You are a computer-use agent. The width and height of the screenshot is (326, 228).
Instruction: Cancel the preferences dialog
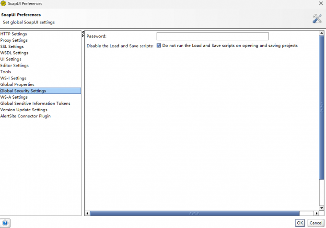(x=316, y=223)
